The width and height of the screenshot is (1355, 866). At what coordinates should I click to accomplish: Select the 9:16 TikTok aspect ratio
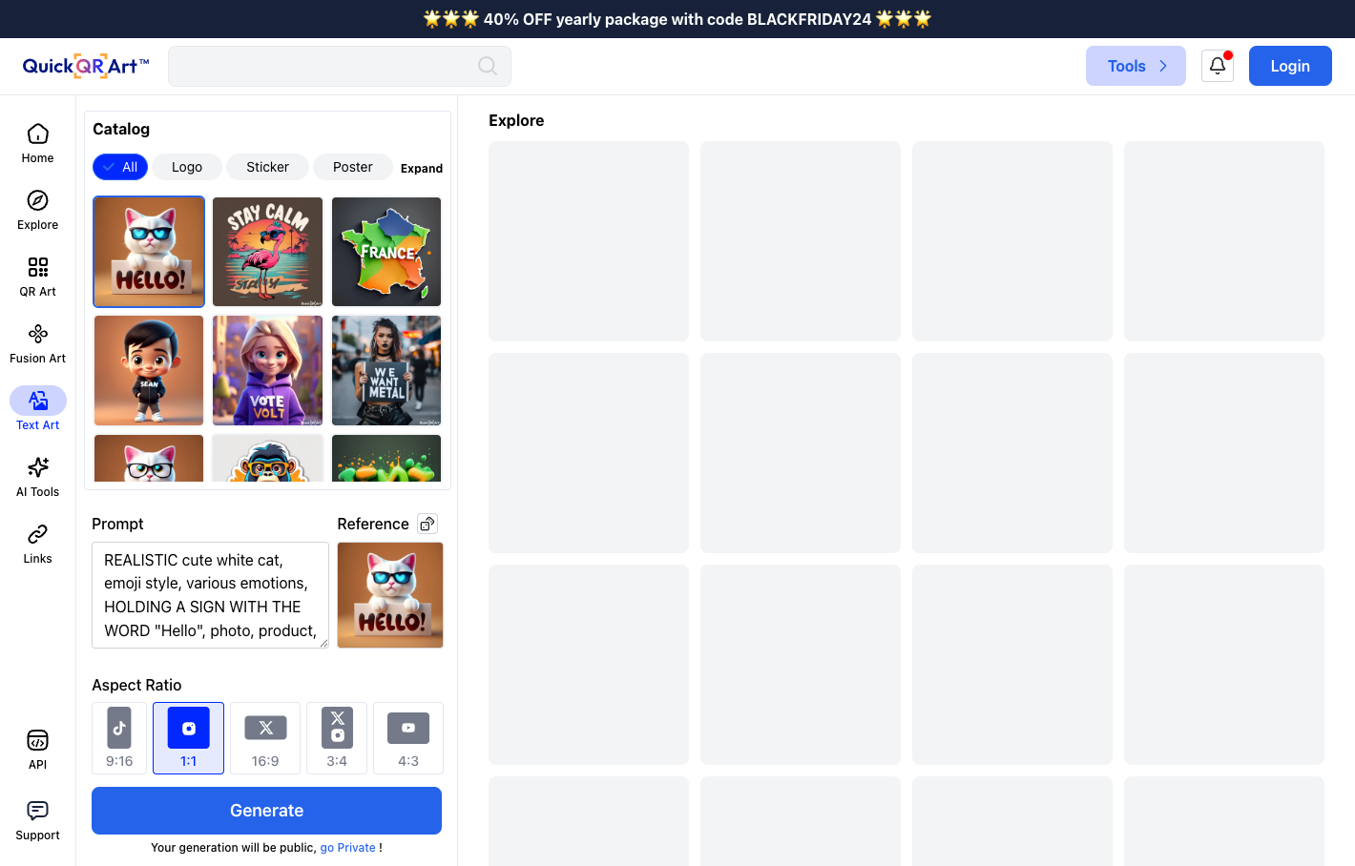pyautogui.click(x=119, y=737)
